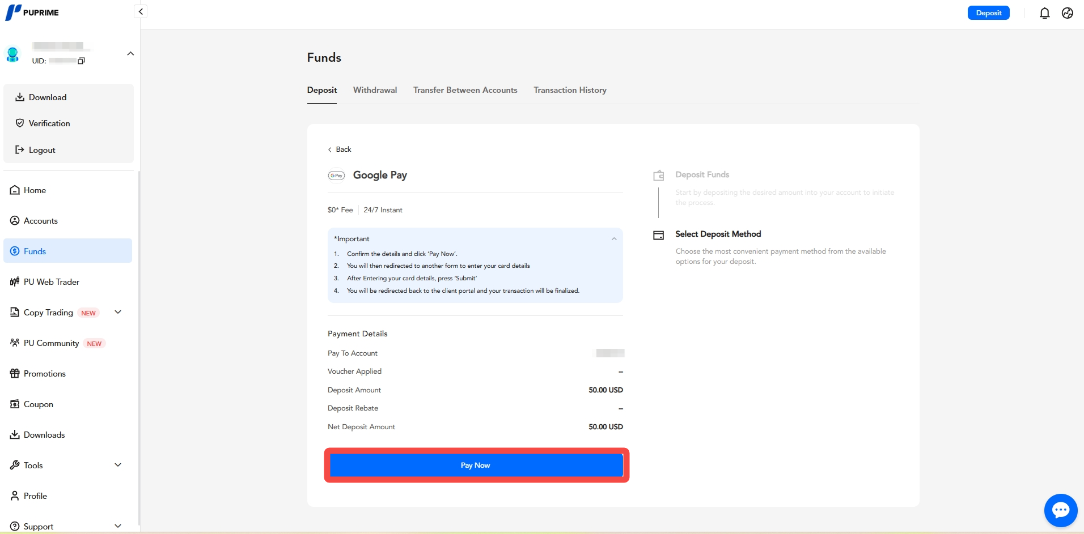1084x534 pixels.
Task: Click the PUPRIME logo
Action: pos(32,12)
